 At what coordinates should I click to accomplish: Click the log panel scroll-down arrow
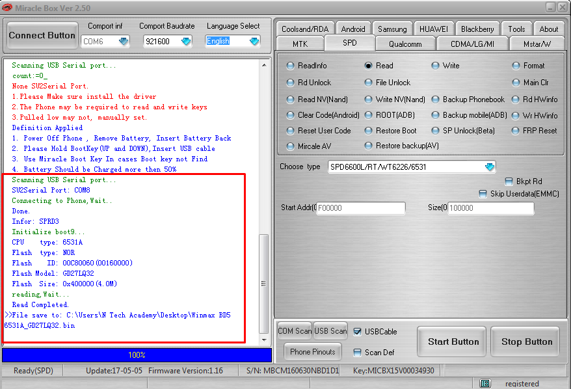264,340
